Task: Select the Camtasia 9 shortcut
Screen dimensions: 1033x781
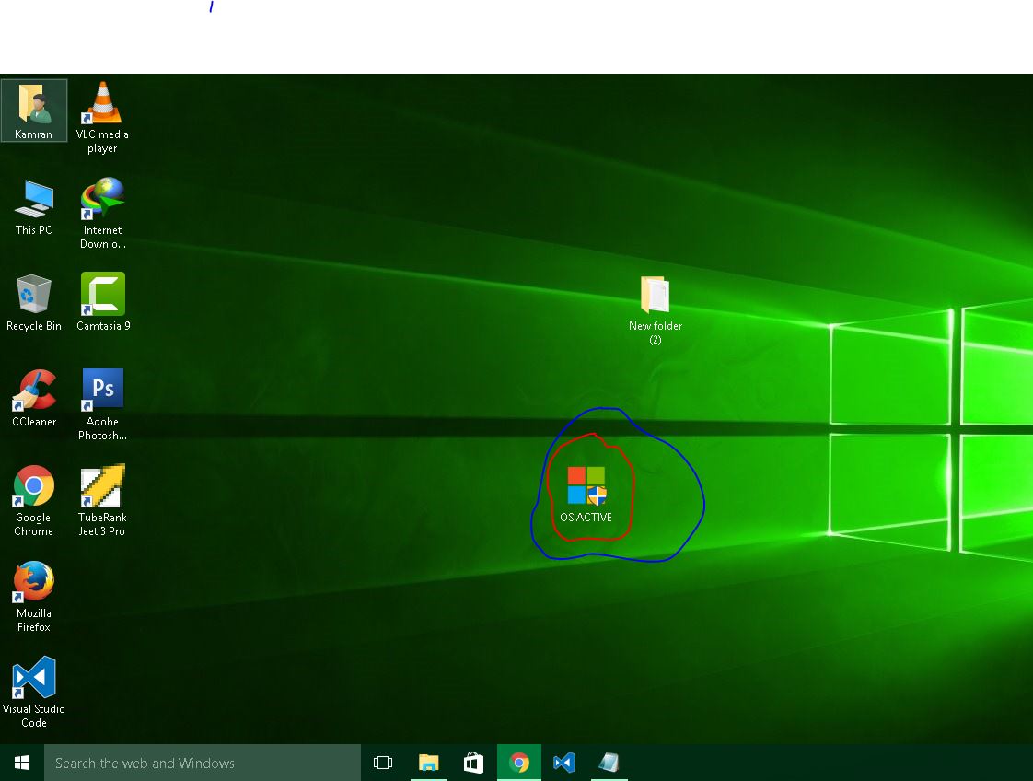Action: (x=103, y=302)
